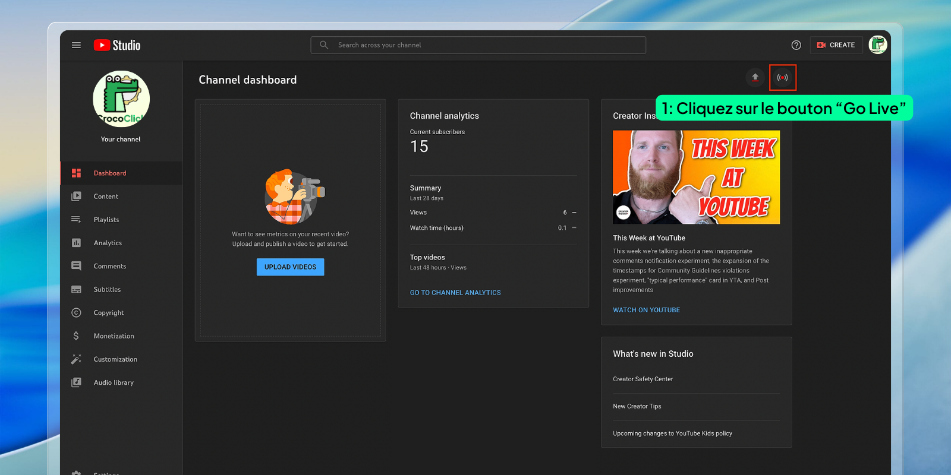Click the CREATE button
Image resolution: width=951 pixels, height=475 pixels.
(836, 45)
